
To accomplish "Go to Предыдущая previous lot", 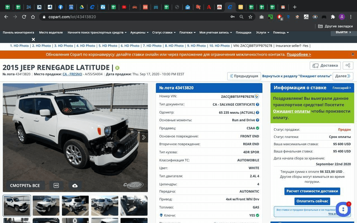I will [x=244, y=76].
